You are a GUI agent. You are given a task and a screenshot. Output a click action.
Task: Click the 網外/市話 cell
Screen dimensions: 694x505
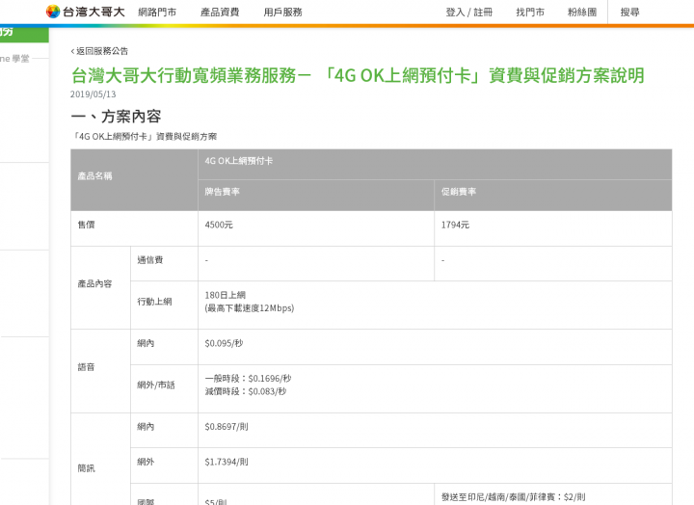pyautogui.click(x=164, y=388)
